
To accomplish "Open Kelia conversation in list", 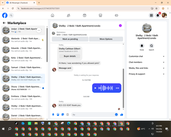I will coord(23,59).
